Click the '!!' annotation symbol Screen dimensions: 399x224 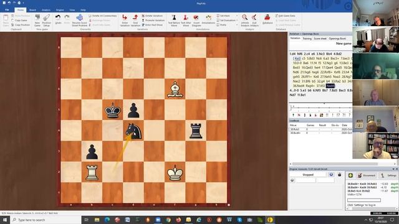point(327,115)
